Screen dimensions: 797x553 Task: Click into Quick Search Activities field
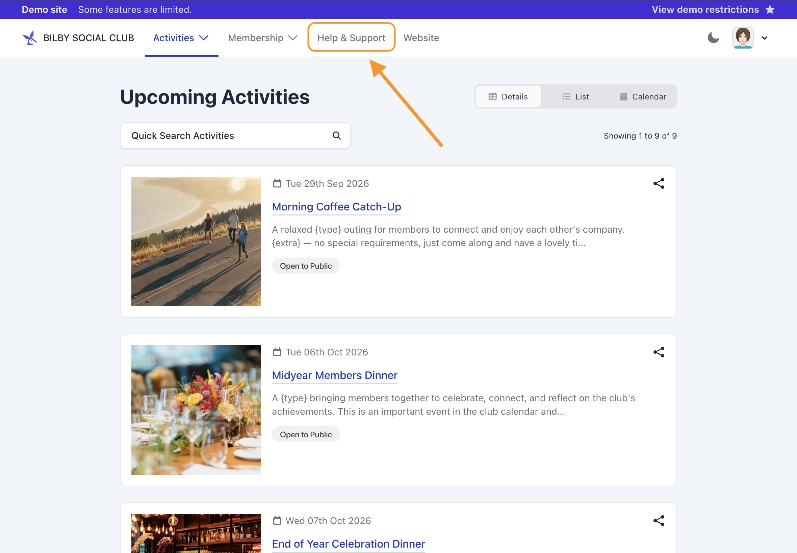point(235,136)
